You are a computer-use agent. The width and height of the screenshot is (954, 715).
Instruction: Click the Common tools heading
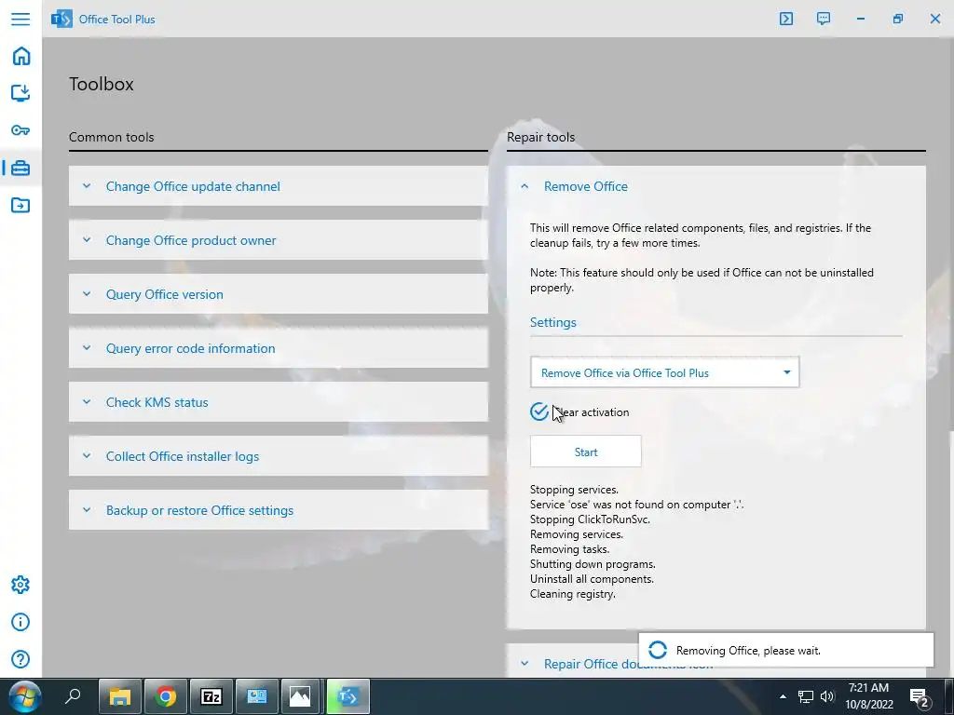click(x=112, y=137)
